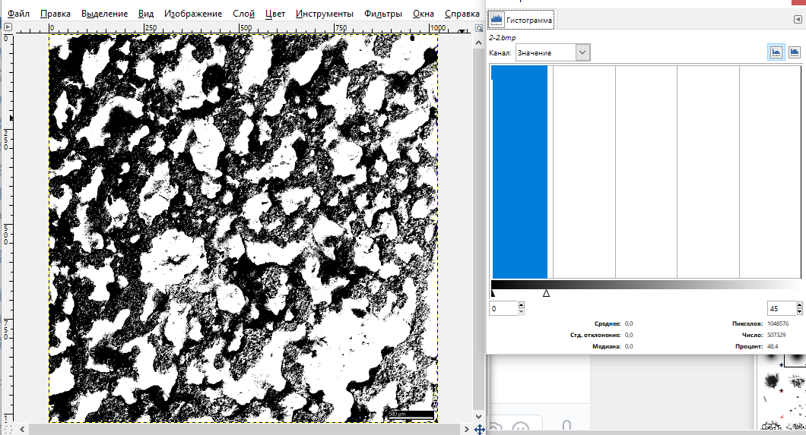Click the emoji smiley icon at the bottom
The image size is (806, 435).
(521, 428)
